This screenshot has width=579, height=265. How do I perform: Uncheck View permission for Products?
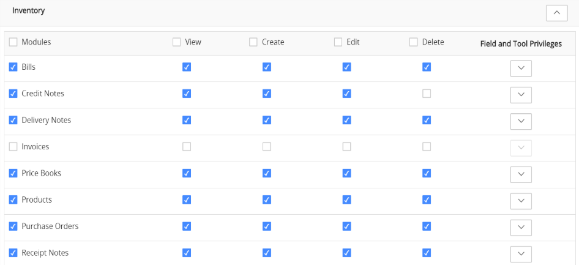coord(187,200)
